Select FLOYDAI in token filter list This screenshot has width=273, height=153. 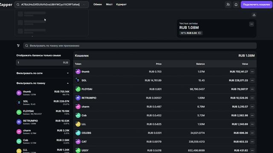point(43,112)
